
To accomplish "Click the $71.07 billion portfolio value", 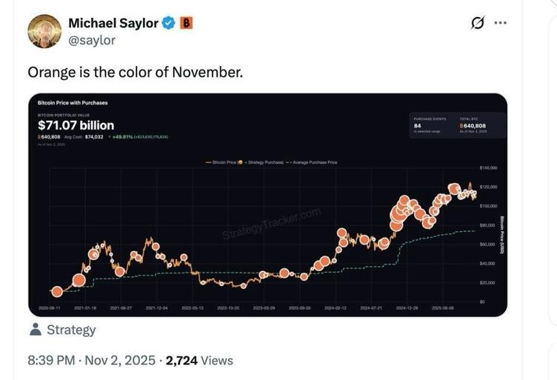I will [x=76, y=125].
